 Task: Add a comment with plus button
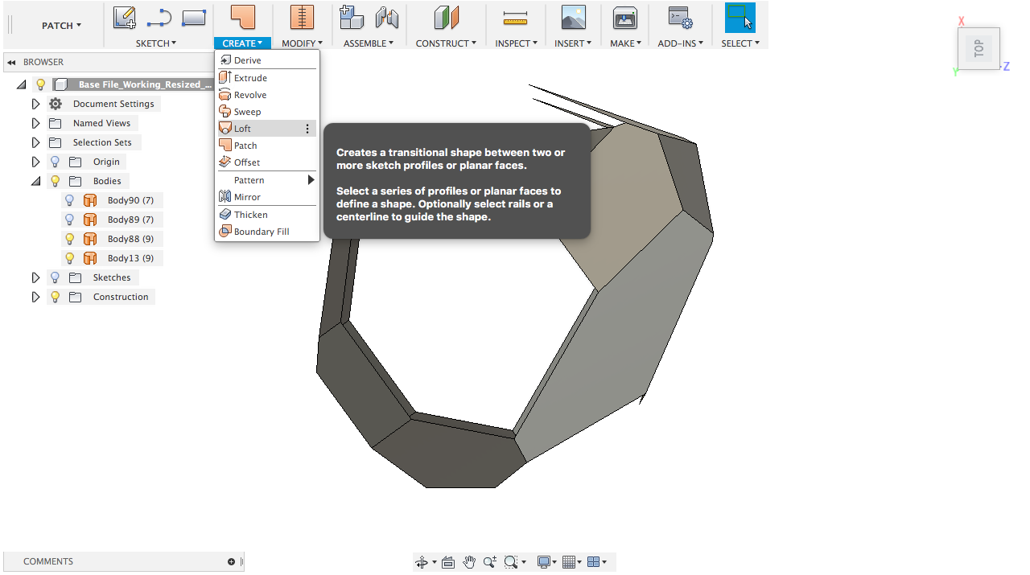(231, 562)
